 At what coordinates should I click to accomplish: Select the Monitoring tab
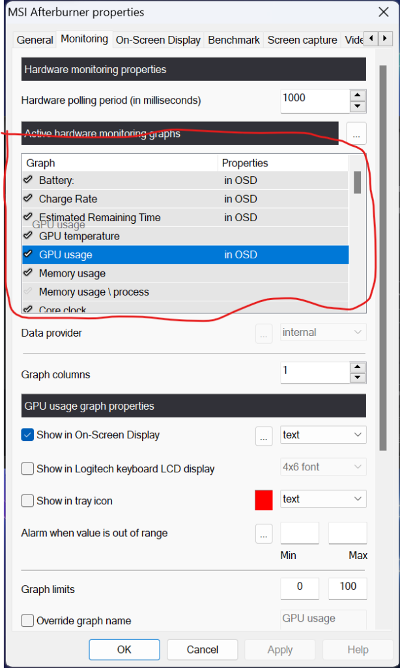click(x=84, y=38)
